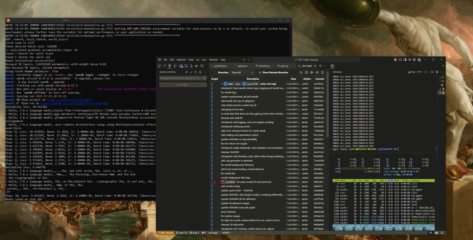
Task: Open the Remote Explorer view
Action: click(186, 66)
